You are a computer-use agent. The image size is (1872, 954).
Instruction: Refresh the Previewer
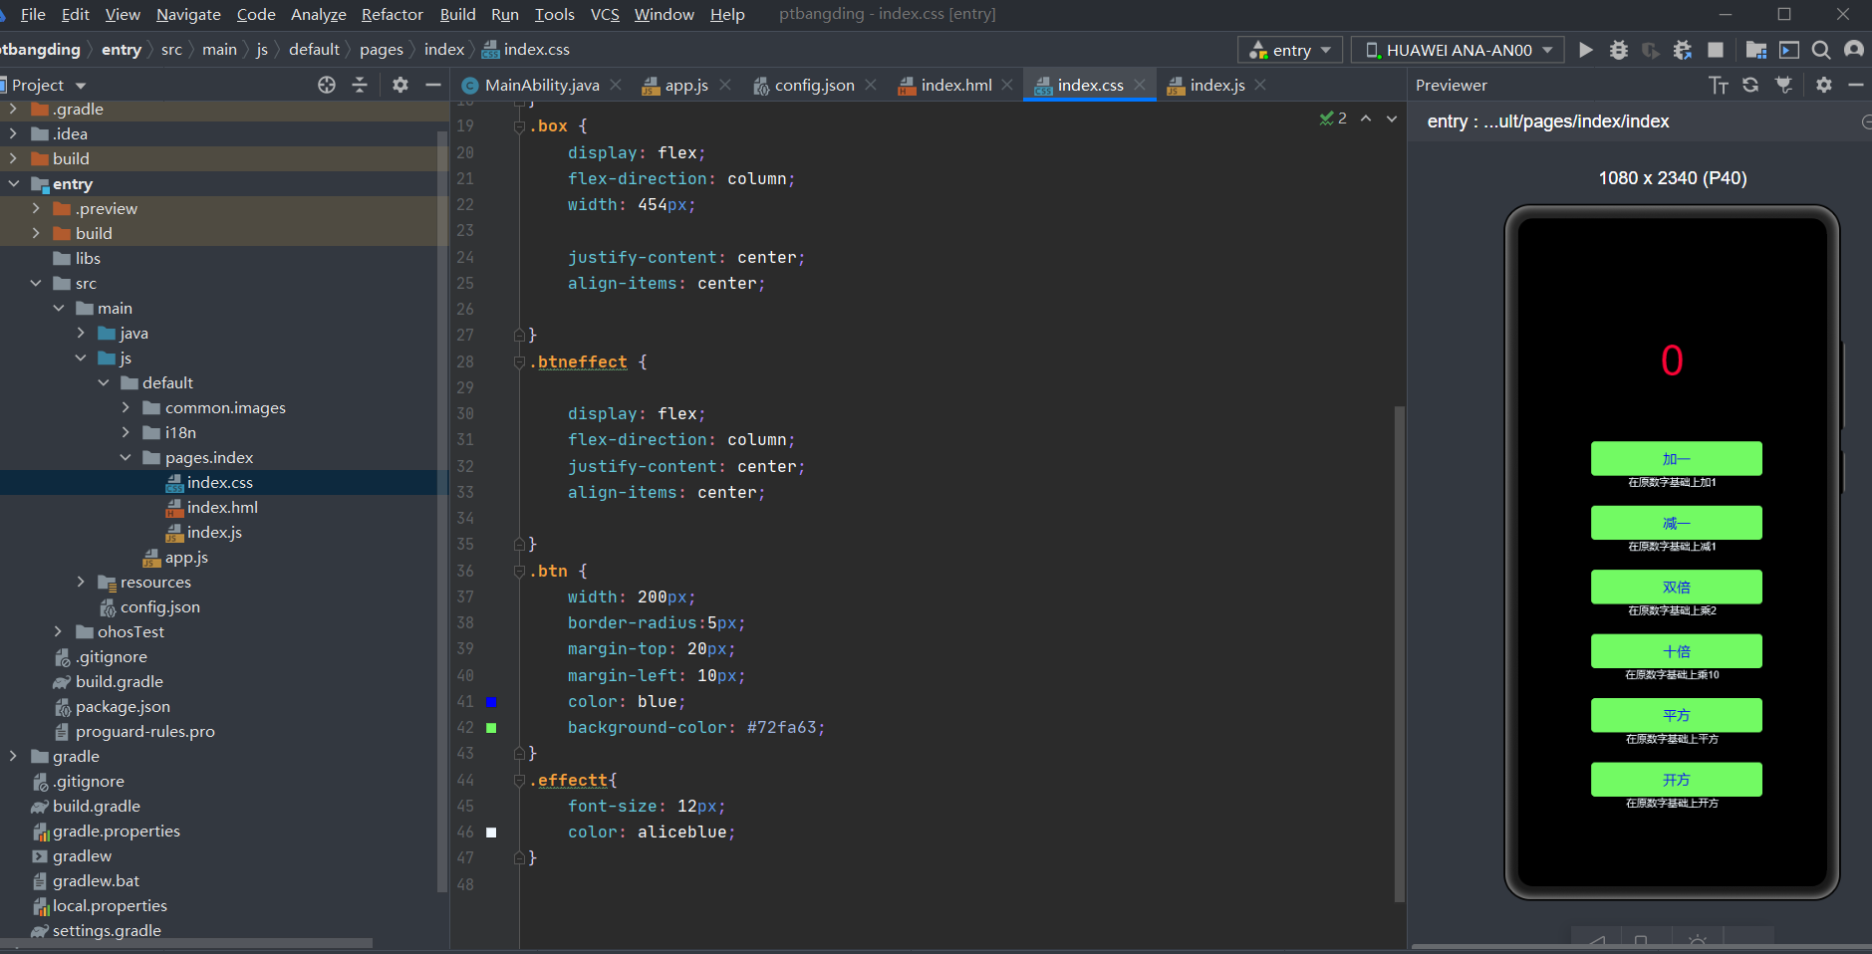pos(1750,85)
